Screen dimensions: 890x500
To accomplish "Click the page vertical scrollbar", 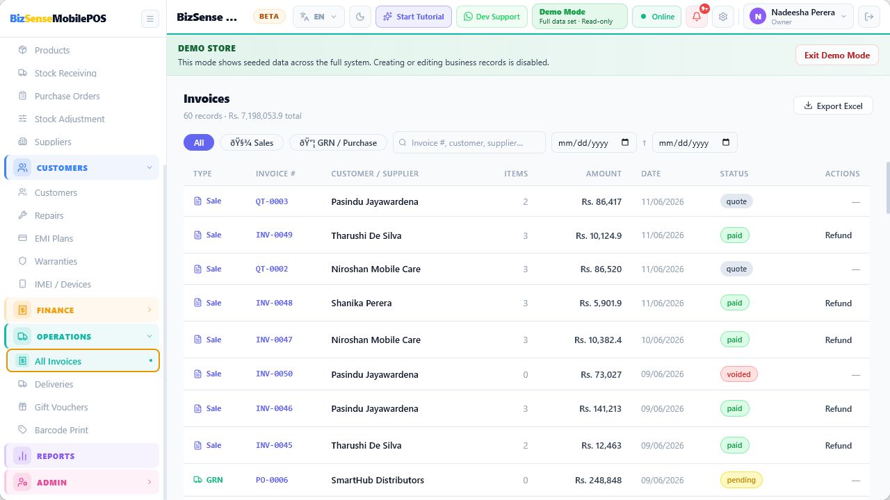I will (x=887, y=187).
